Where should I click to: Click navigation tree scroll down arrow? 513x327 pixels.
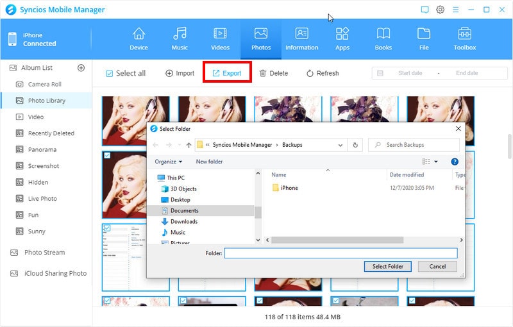(x=258, y=240)
